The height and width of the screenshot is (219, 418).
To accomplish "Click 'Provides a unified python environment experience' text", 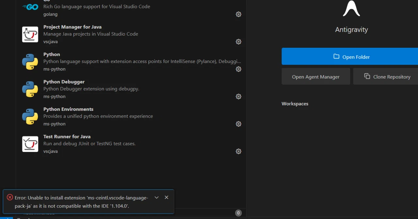I will click(98, 116).
